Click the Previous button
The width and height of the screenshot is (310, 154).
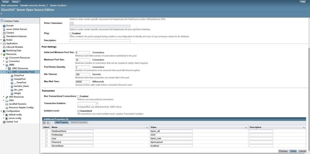coord(283,151)
